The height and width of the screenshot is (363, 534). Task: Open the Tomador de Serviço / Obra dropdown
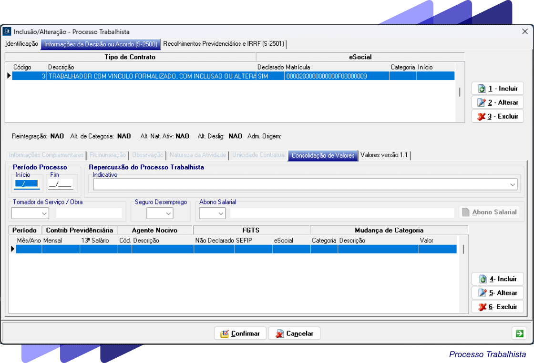tap(44, 213)
